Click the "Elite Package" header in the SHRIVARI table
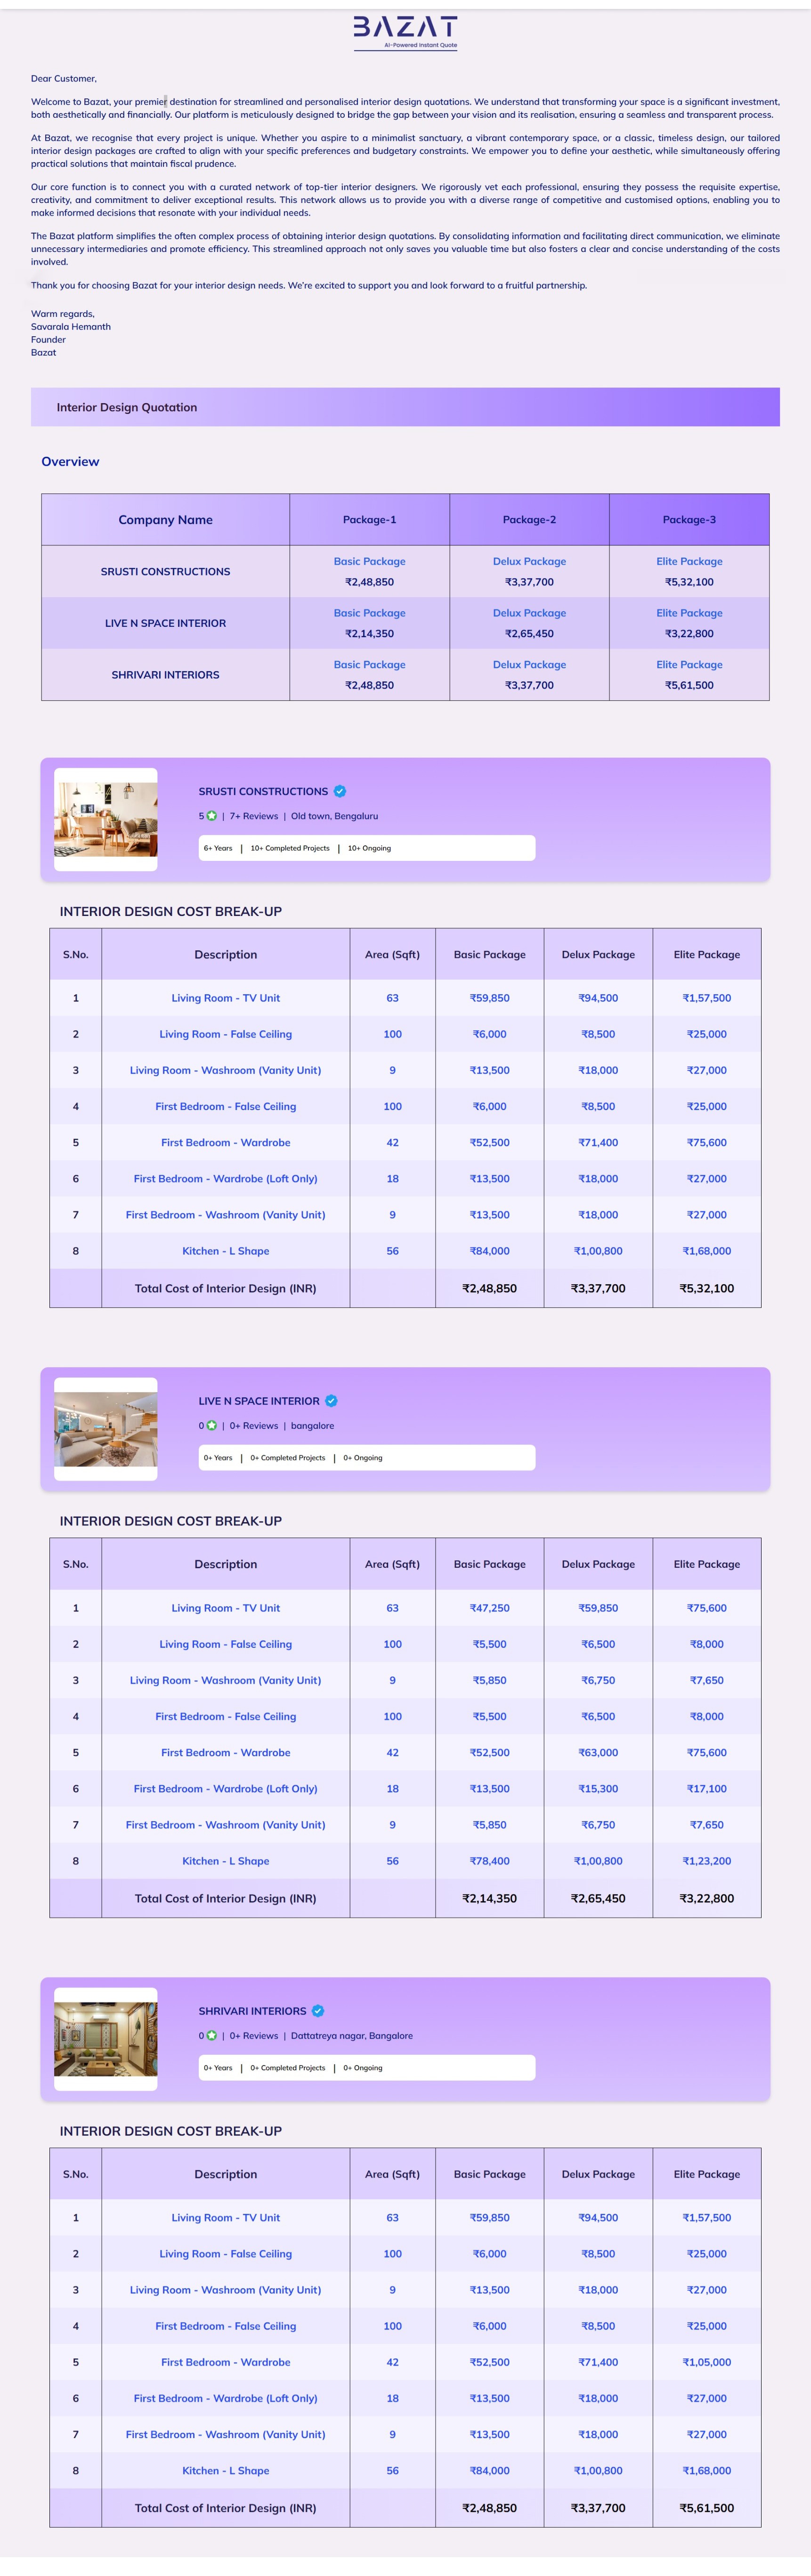Viewport: 811px width, 2576px height. coord(707,2175)
